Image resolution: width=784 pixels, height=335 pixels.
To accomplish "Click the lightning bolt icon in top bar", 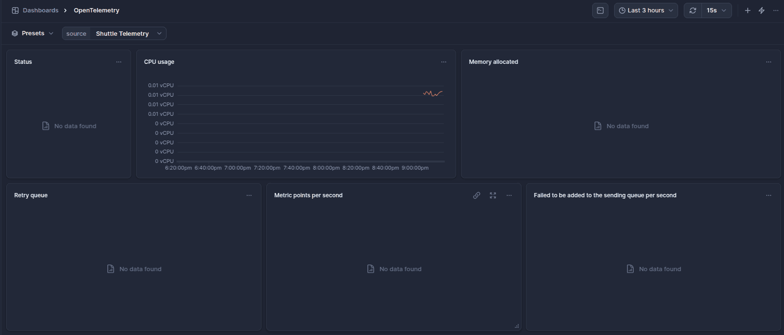I will tap(762, 10).
